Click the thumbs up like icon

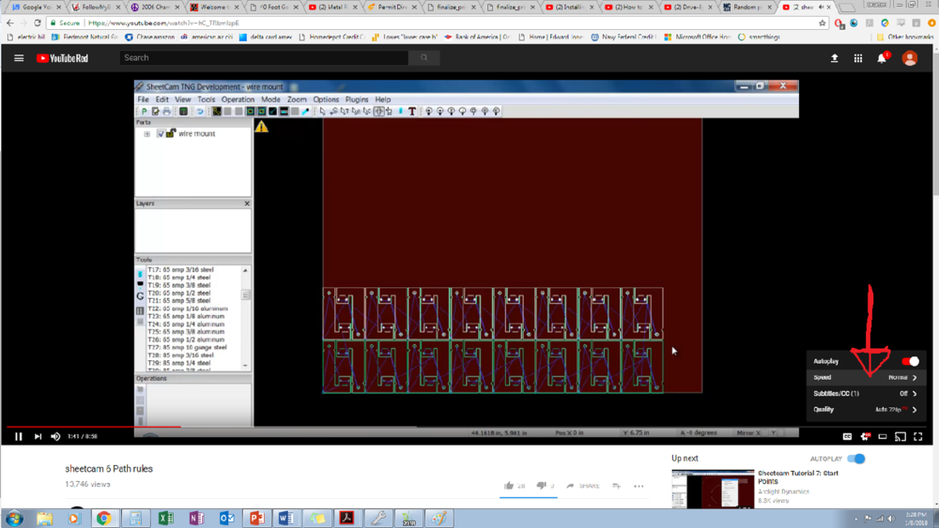(x=509, y=486)
